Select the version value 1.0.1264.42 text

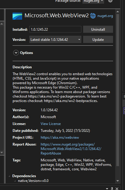pos(49,110)
